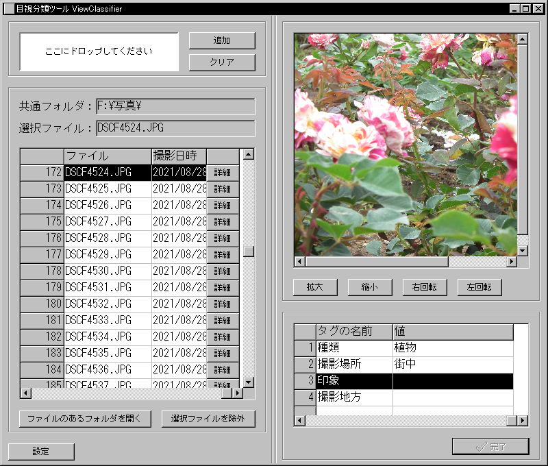Open 詳細 for DSCF4531.JPG row
This screenshot has height=466, width=548.
click(223, 288)
